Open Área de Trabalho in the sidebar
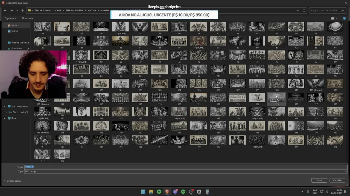 [19, 42]
